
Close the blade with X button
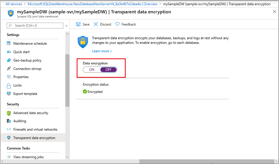(274, 12)
